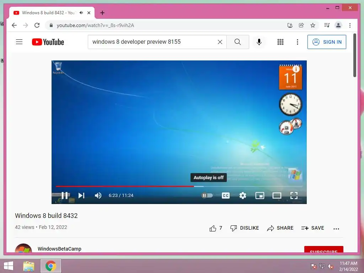This screenshot has height=273, width=364.
Task: Select the Windows 8 build 8432 tab
Action: (x=48, y=13)
